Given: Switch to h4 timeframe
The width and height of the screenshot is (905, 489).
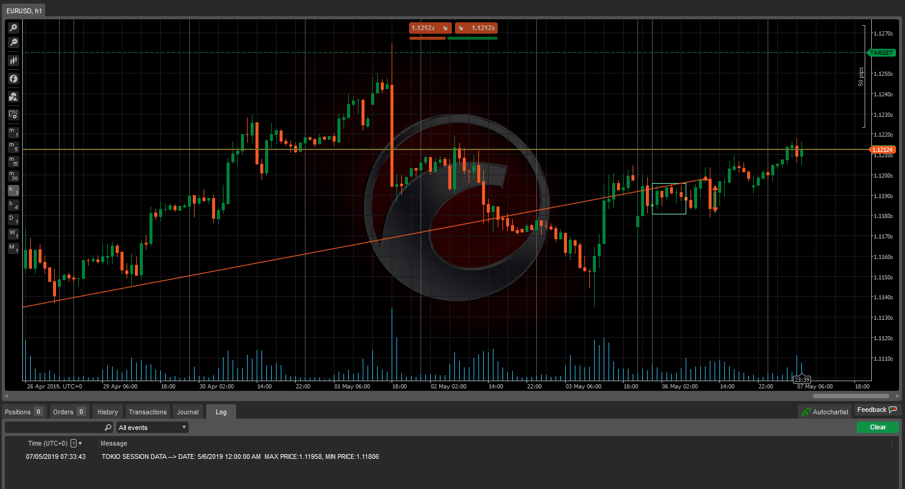Looking at the screenshot, I should [x=13, y=205].
